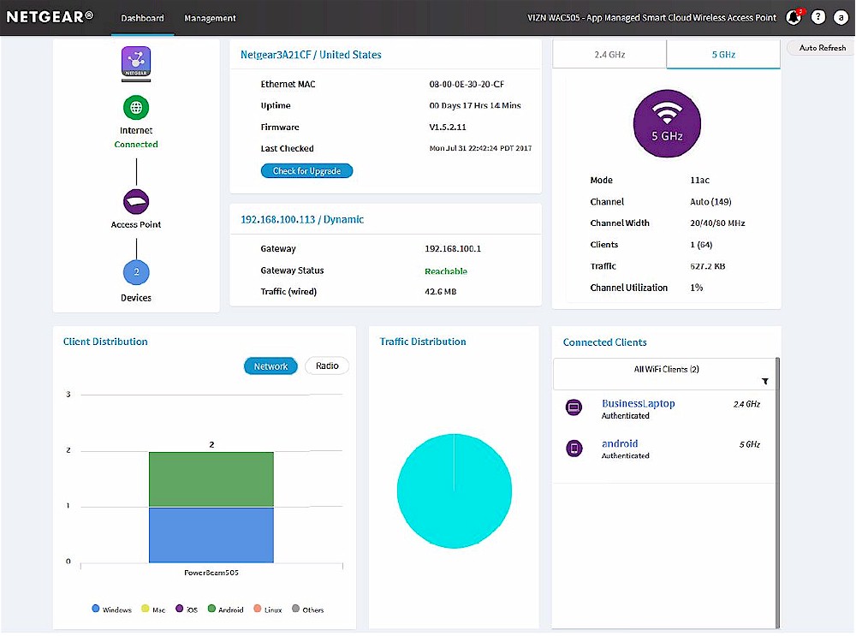
Task: Click the 192.168.100.113 / Dynamic heading
Action: [x=302, y=219]
